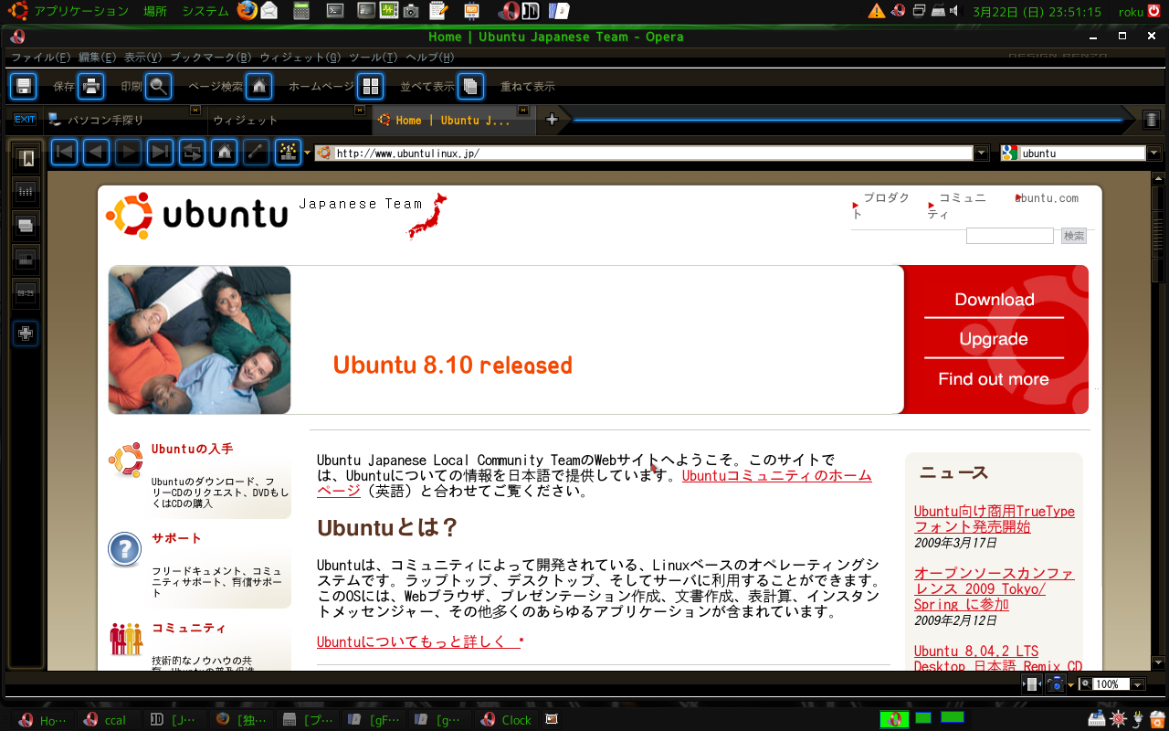The width and height of the screenshot is (1169, 731).
Task: Click the Ubuntuの入手 link in sidebar
Action: tap(193, 449)
